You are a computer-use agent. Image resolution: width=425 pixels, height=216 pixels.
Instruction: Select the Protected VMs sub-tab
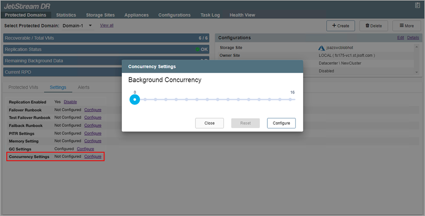click(23, 87)
